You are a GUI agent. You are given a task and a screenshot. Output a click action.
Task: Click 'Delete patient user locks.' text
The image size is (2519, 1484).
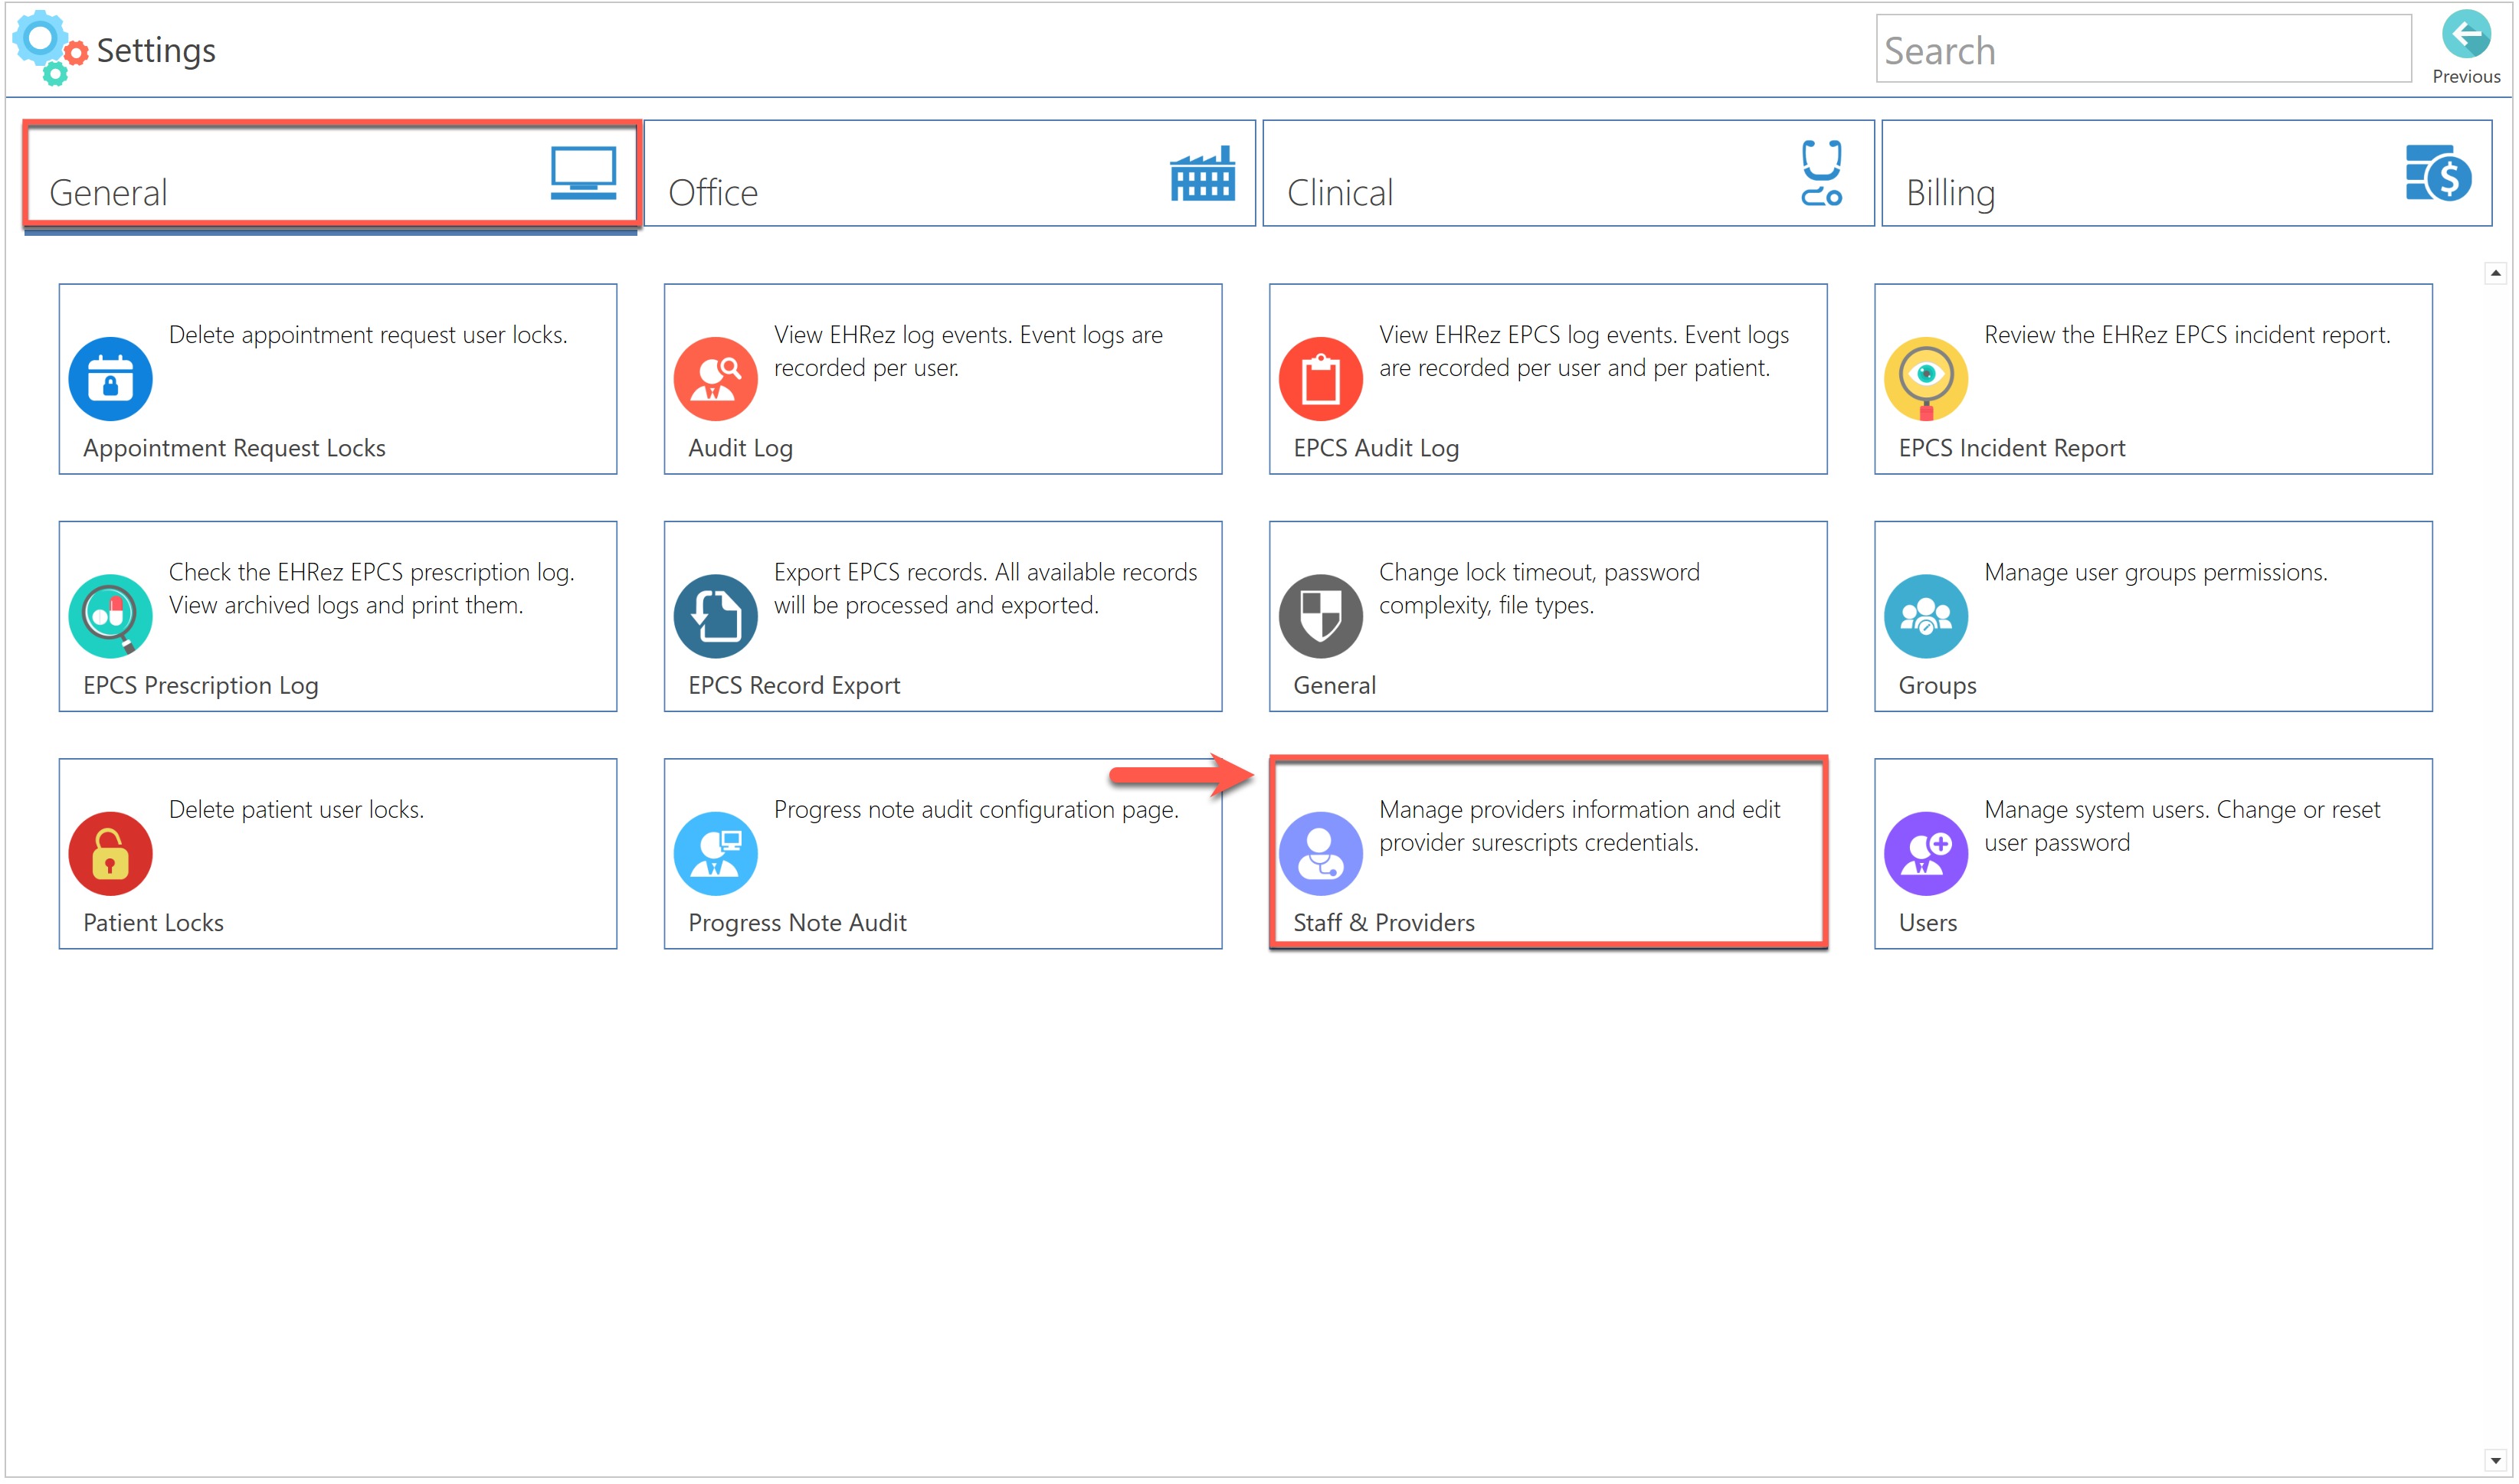pos(296,809)
